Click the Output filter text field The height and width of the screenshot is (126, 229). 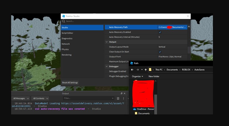[87, 98]
